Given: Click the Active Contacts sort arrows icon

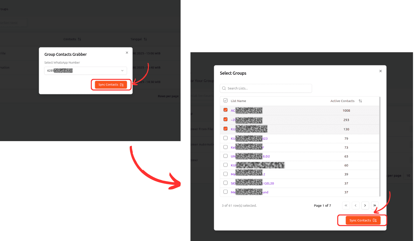Looking at the screenshot, I should tap(360, 101).
